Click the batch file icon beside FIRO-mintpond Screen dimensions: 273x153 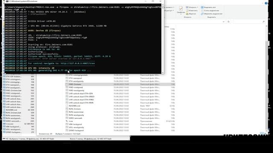67,87
